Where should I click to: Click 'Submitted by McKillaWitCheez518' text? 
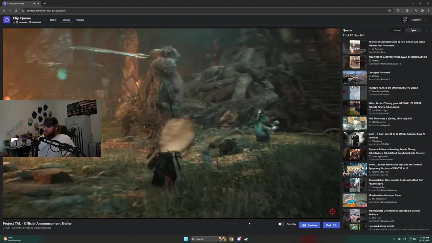pyautogui.click(x=384, y=64)
